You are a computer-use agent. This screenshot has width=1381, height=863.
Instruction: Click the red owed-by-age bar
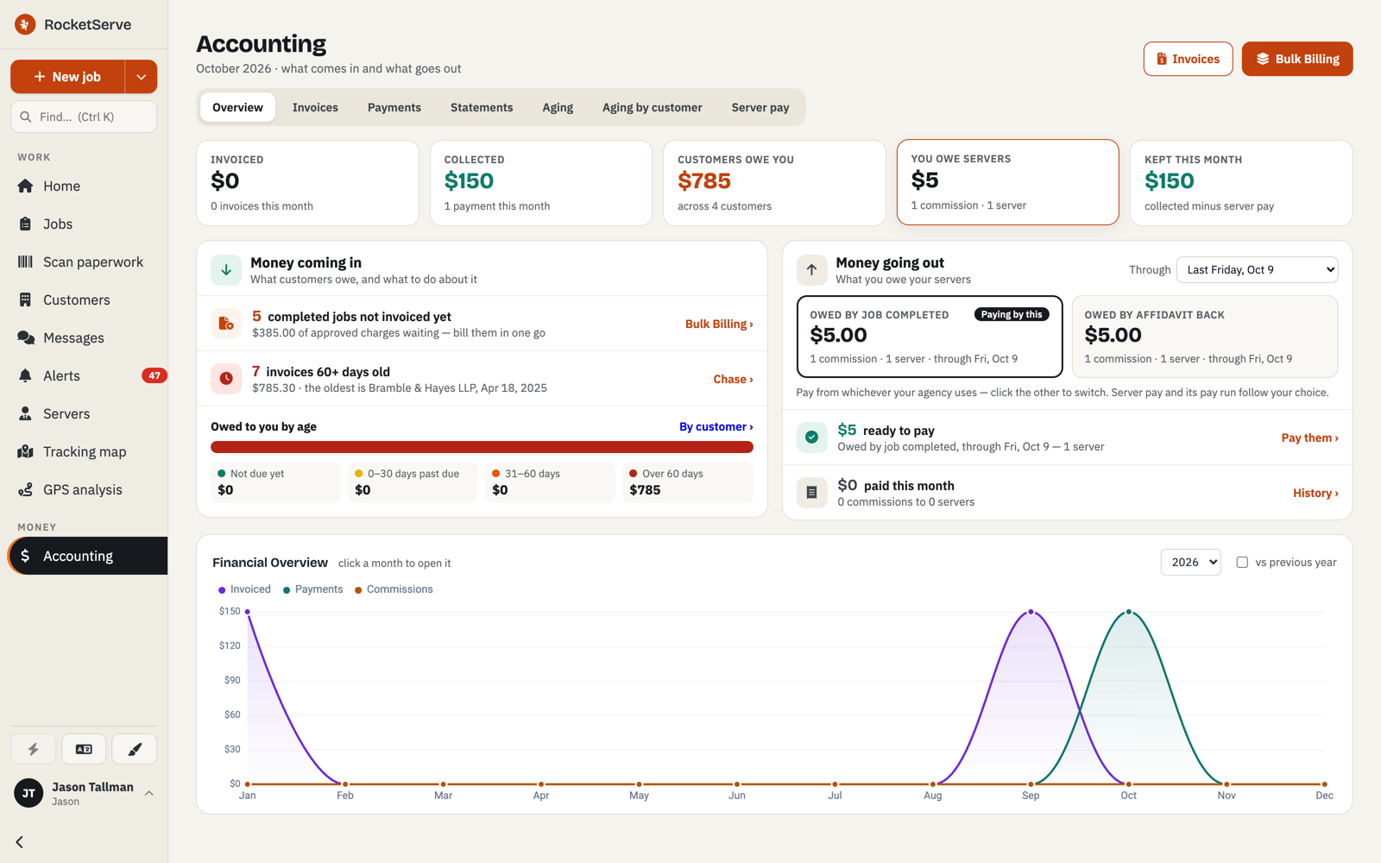pos(482,447)
